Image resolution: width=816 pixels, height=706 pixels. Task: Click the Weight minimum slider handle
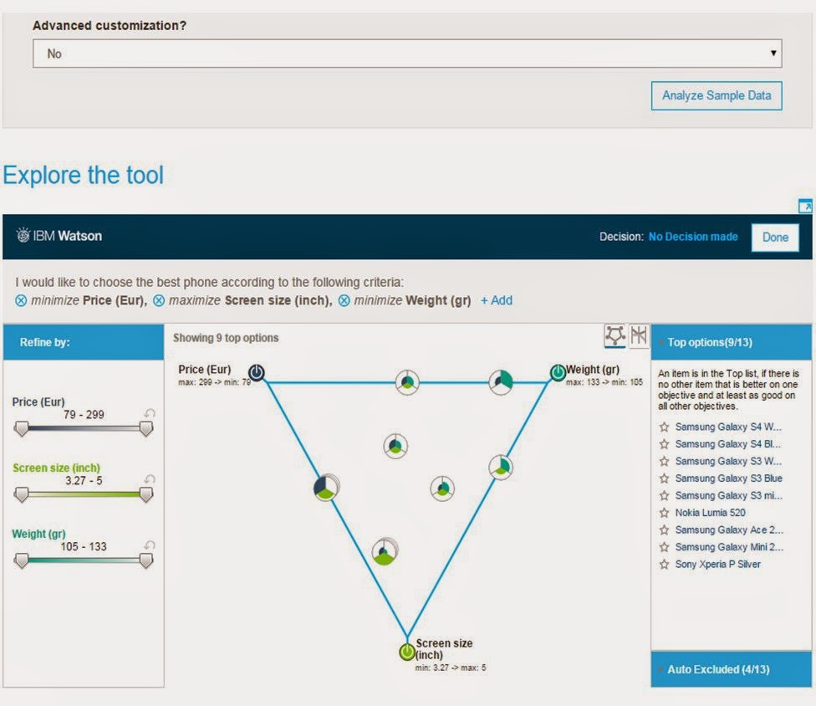(x=22, y=560)
